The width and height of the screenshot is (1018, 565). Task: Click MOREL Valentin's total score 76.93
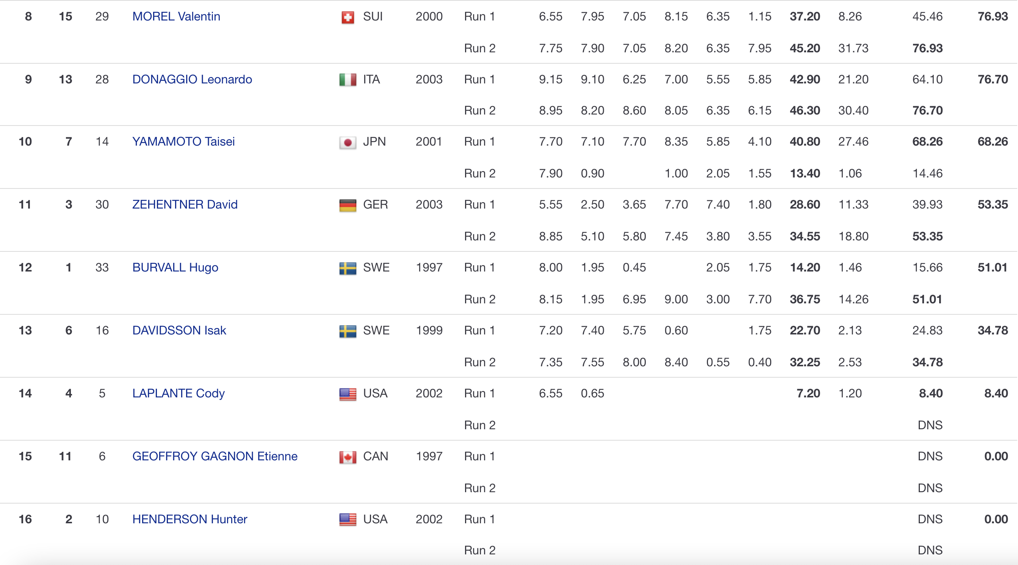coord(993,17)
